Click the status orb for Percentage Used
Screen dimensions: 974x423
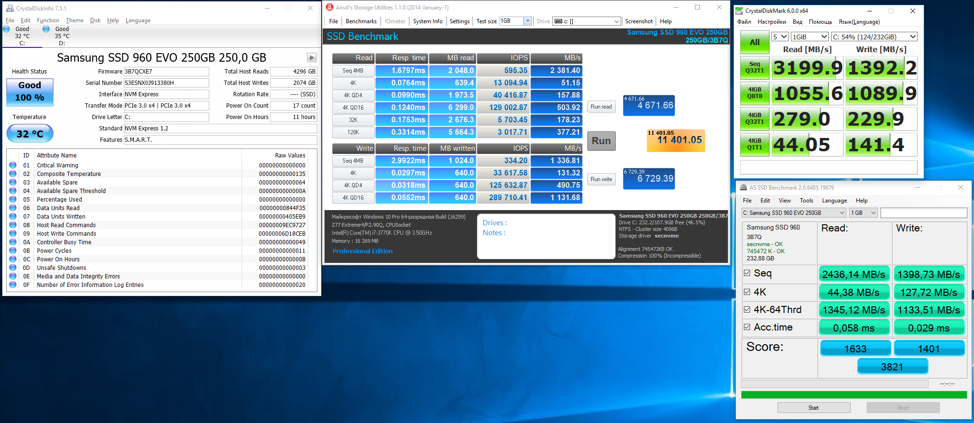coord(13,199)
